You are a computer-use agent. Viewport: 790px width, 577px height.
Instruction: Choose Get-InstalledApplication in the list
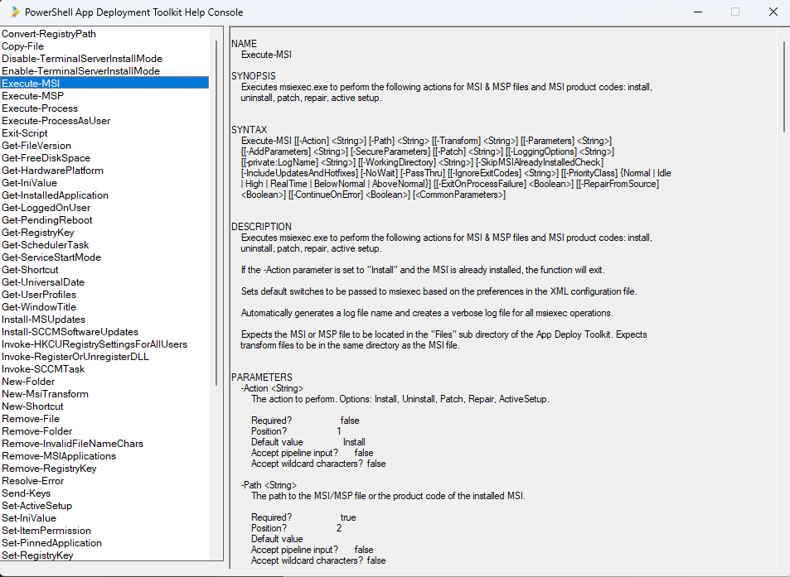point(55,195)
